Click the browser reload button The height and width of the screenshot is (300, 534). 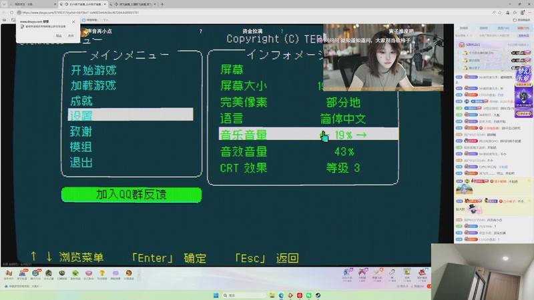(x=11, y=13)
